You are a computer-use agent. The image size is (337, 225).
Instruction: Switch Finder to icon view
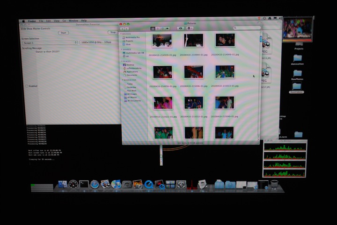pos(153,28)
